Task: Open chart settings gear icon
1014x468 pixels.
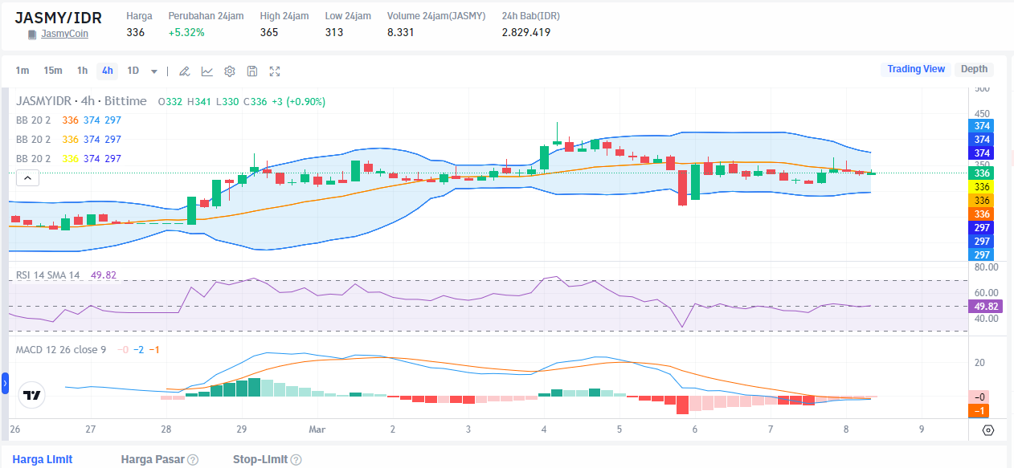Action: (229, 71)
